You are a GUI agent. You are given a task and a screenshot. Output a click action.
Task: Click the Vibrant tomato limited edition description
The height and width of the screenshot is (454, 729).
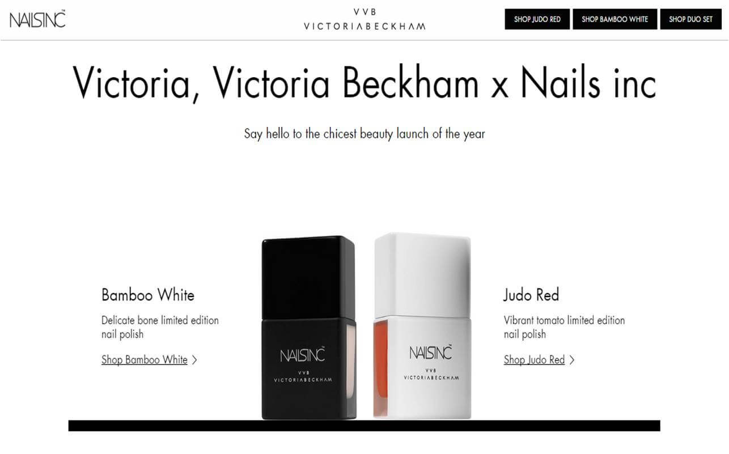click(565, 327)
